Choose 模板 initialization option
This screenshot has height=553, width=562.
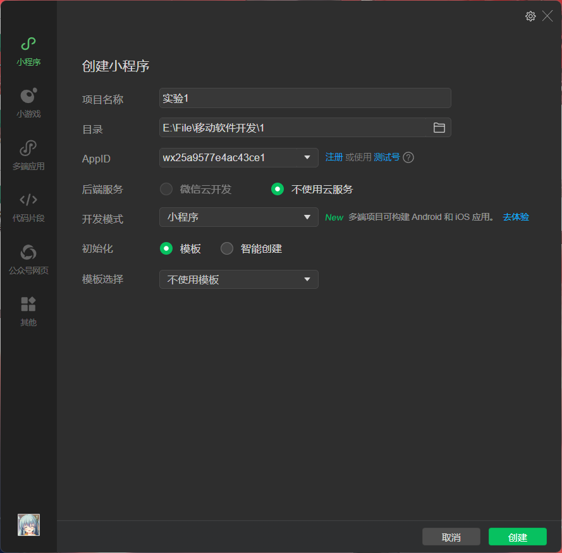point(166,248)
